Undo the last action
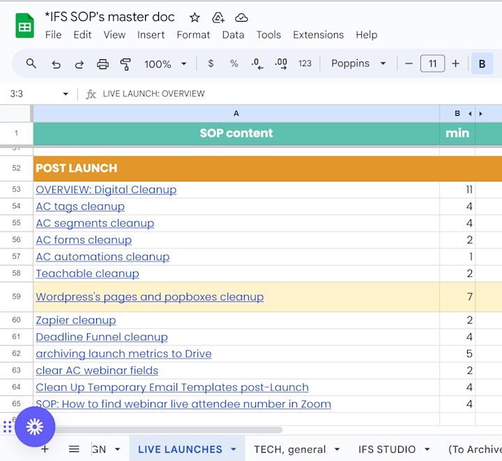 [x=56, y=64]
